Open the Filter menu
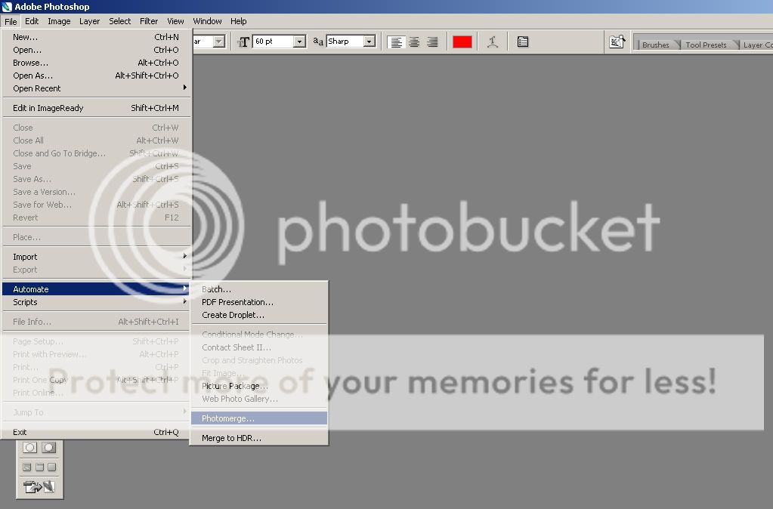This screenshot has width=773, height=509. pos(149,21)
